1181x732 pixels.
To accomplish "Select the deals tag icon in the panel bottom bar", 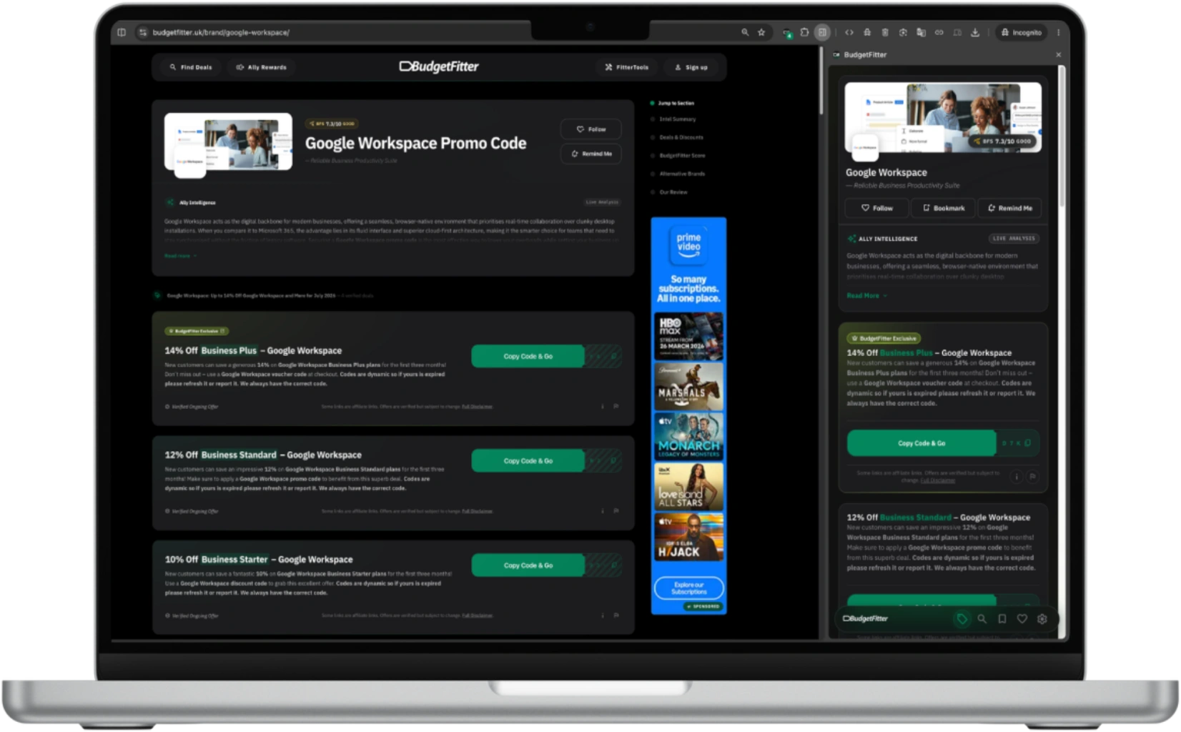I will [962, 619].
